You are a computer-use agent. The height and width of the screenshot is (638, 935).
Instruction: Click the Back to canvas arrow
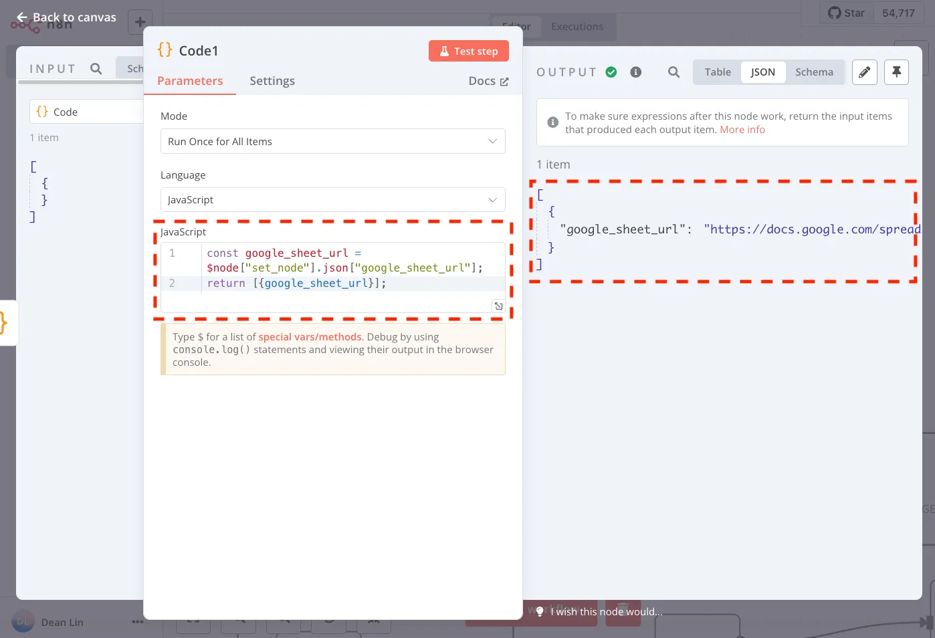tap(22, 17)
